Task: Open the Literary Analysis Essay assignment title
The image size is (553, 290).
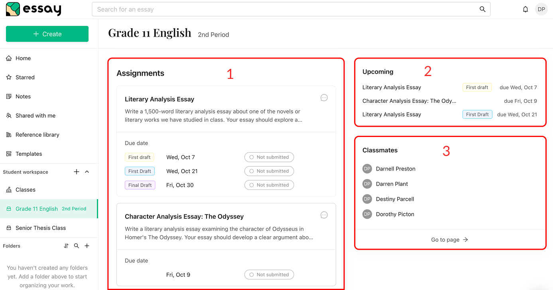Action: tap(159, 99)
